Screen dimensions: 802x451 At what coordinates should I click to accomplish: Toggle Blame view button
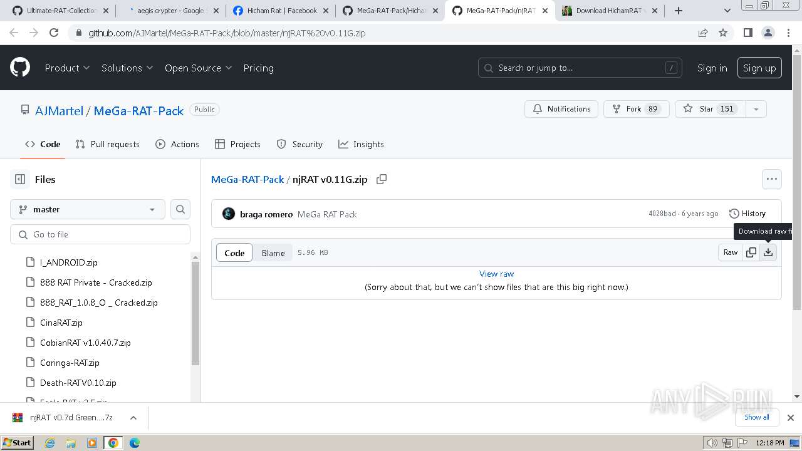pyautogui.click(x=273, y=253)
